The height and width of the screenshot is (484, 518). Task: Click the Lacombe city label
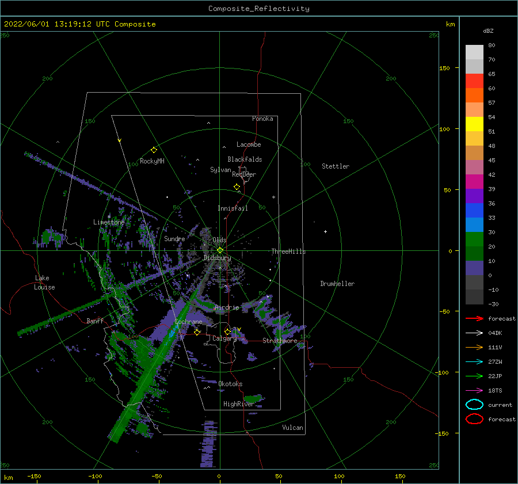tap(249, 144)
